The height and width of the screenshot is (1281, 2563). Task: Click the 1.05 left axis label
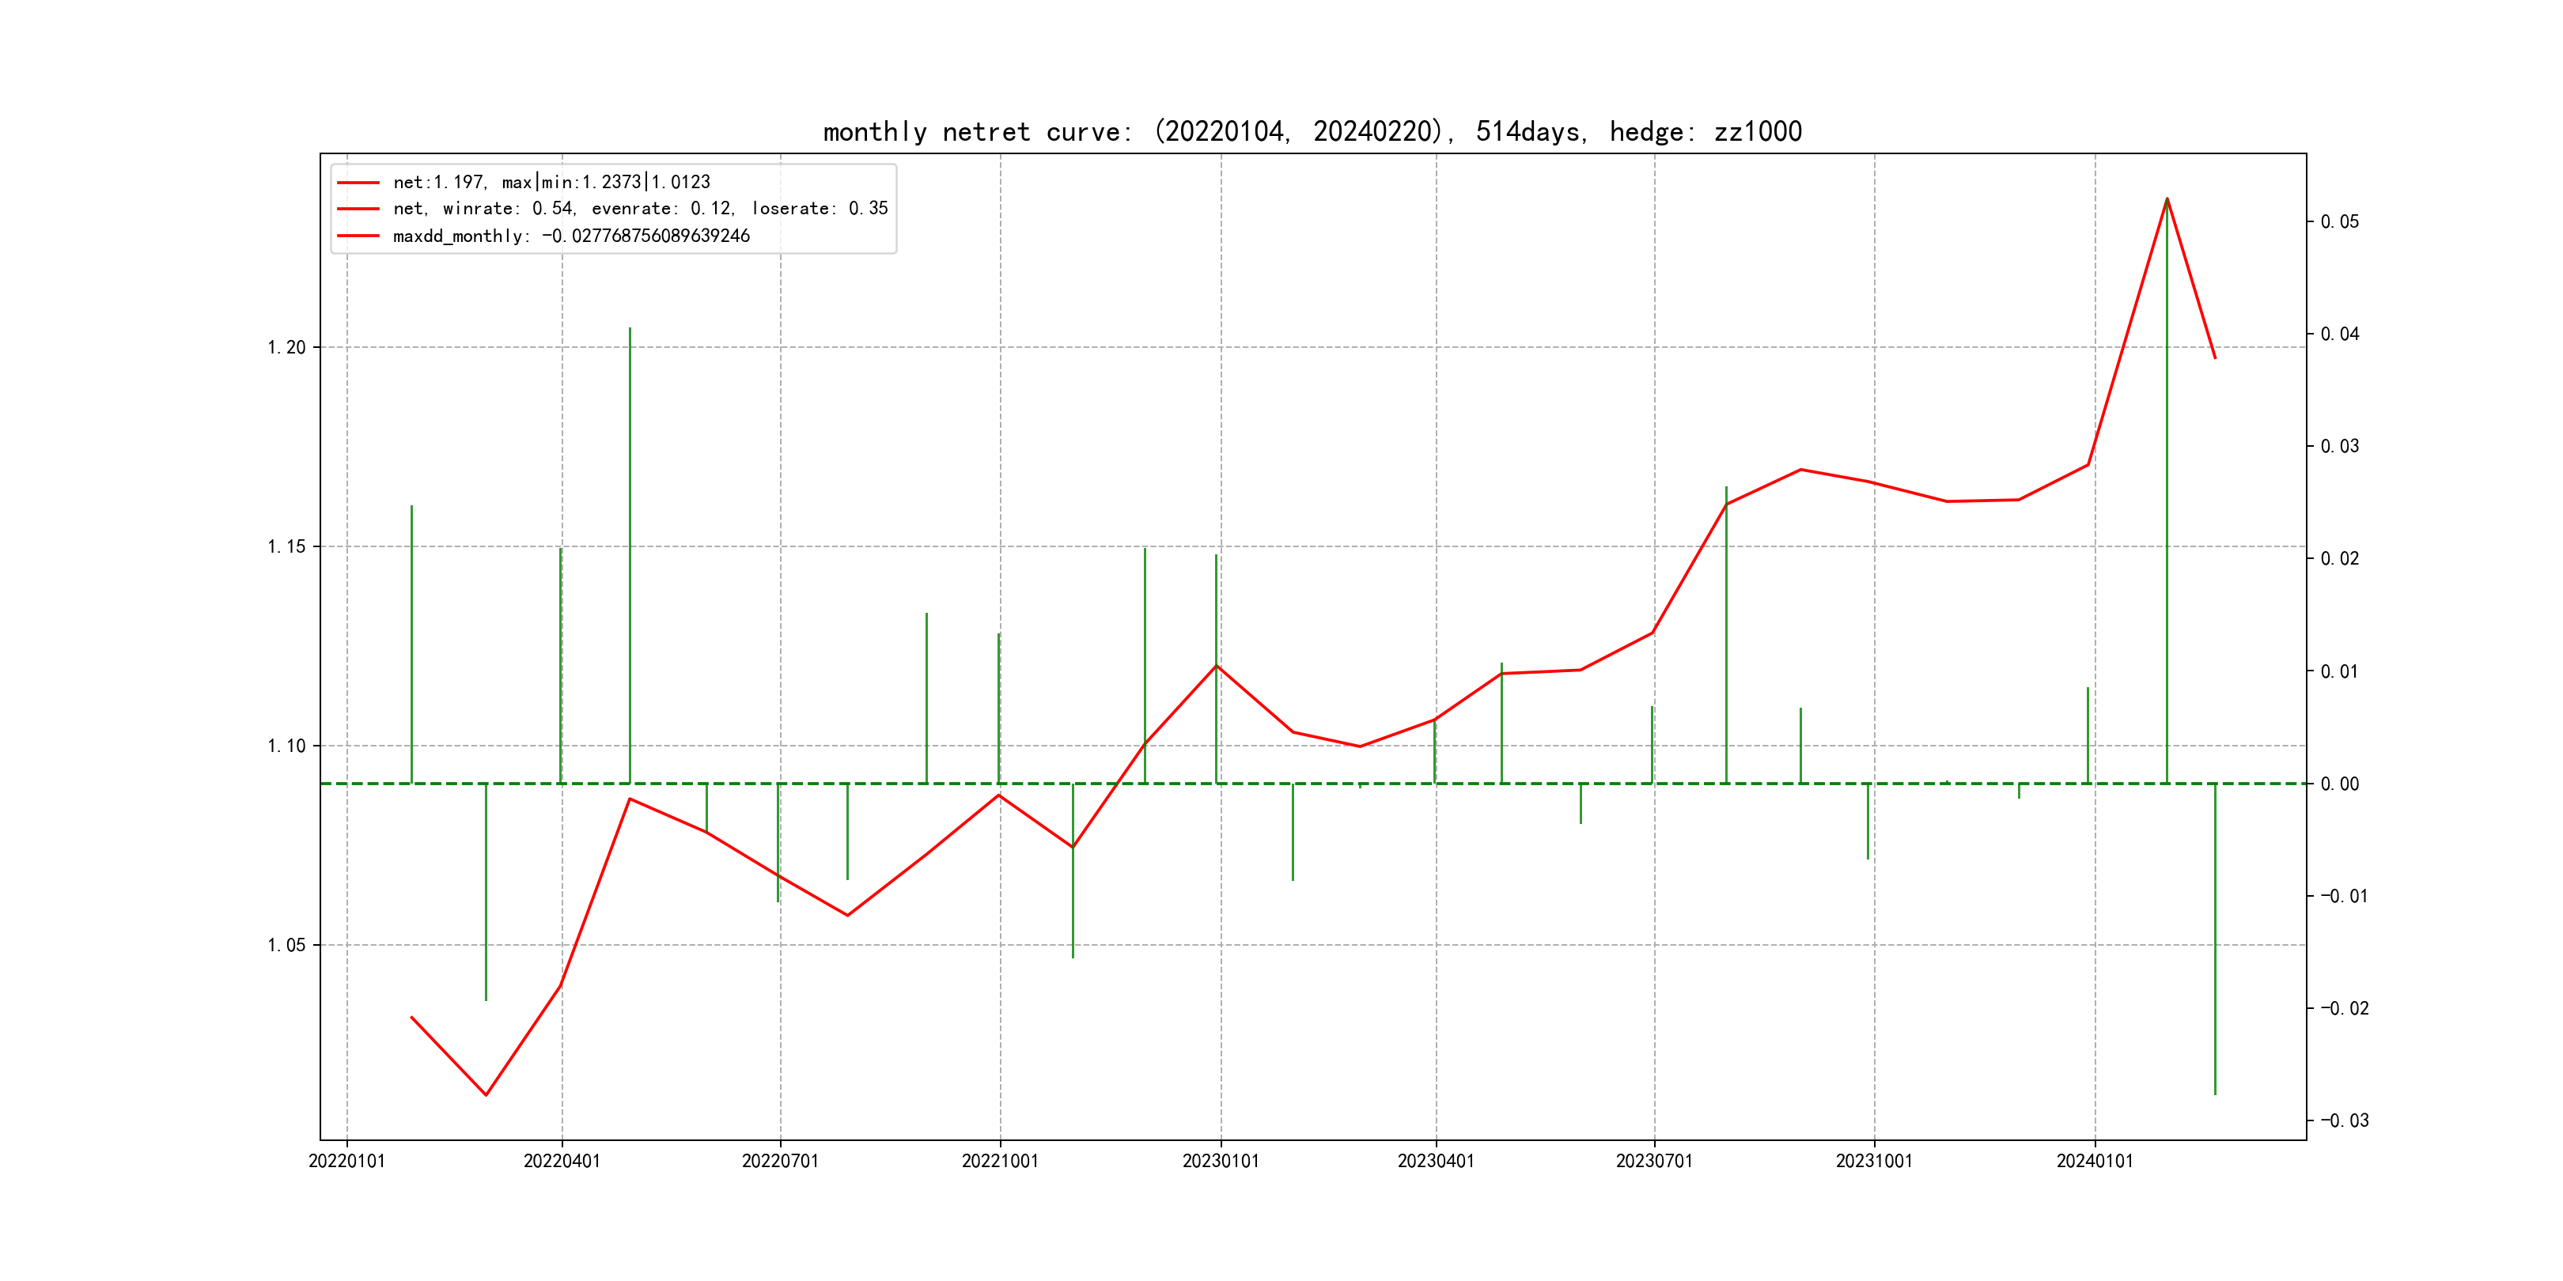tap(286, 945)
